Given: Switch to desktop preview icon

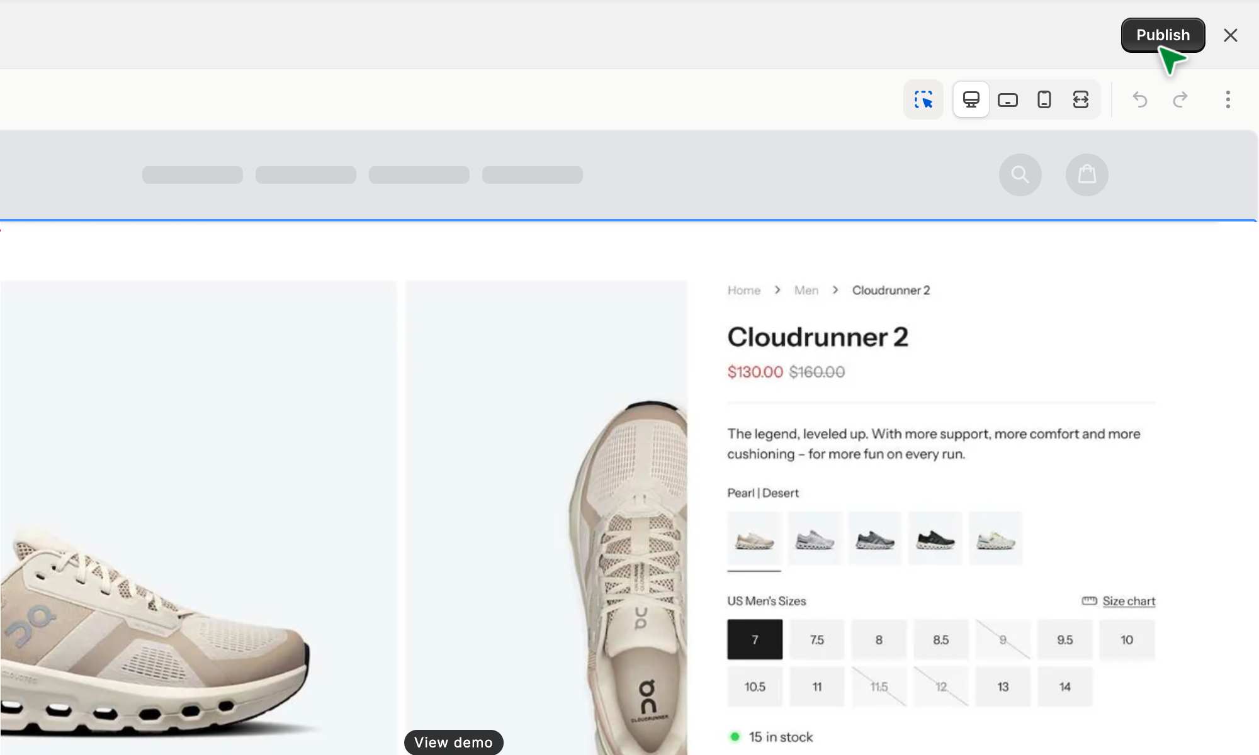Looking at the screenshot, I should click(x=971, y=99).
